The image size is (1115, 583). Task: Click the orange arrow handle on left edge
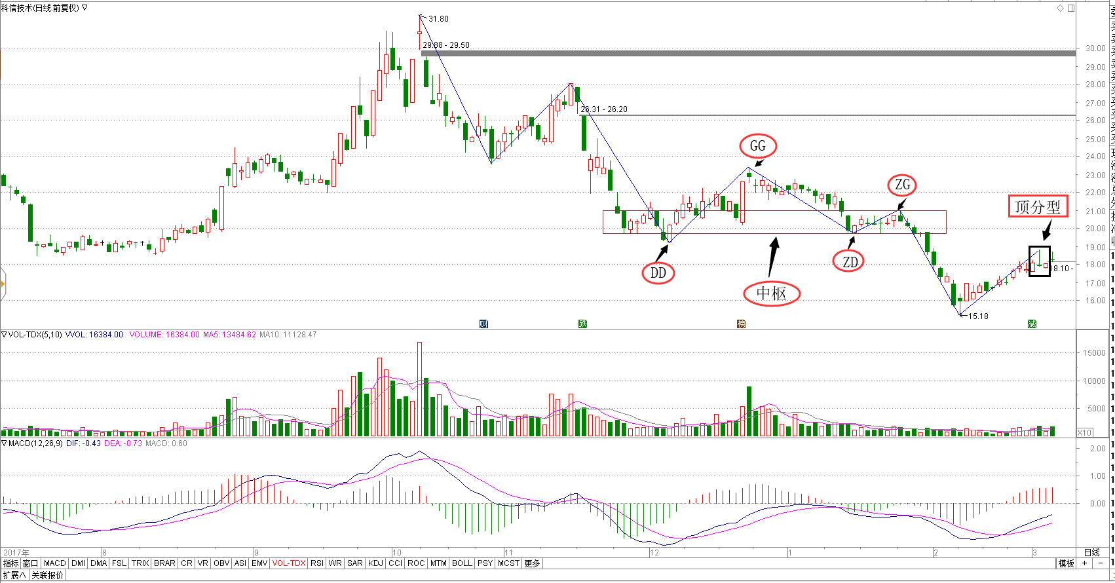click(x=3, y=284)
